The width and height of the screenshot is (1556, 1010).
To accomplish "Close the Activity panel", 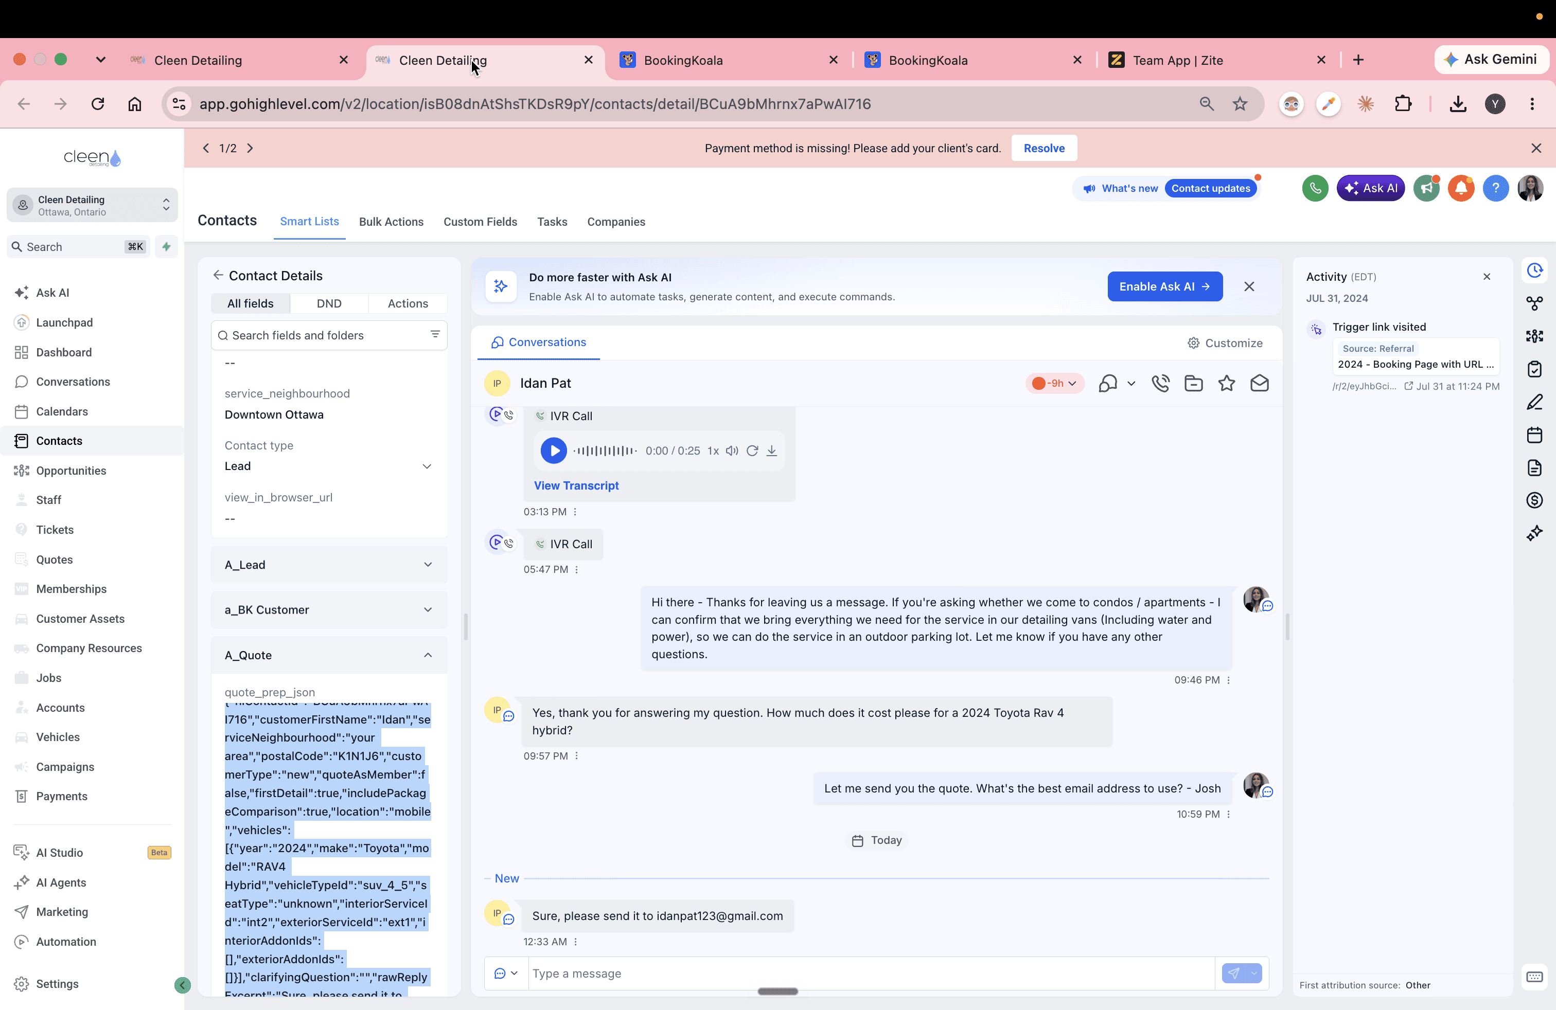I will [x=1487, y=276].
